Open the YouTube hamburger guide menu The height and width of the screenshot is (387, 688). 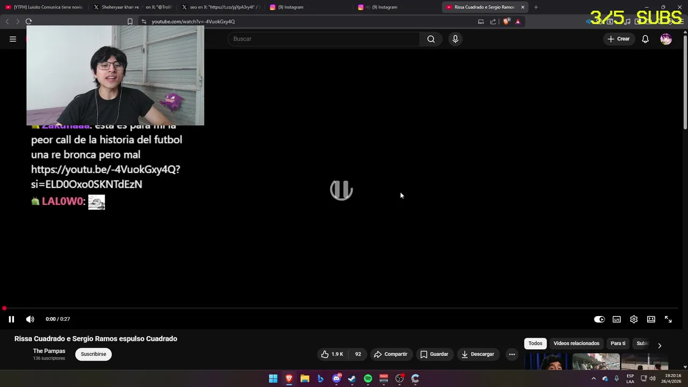click(13, 39)
